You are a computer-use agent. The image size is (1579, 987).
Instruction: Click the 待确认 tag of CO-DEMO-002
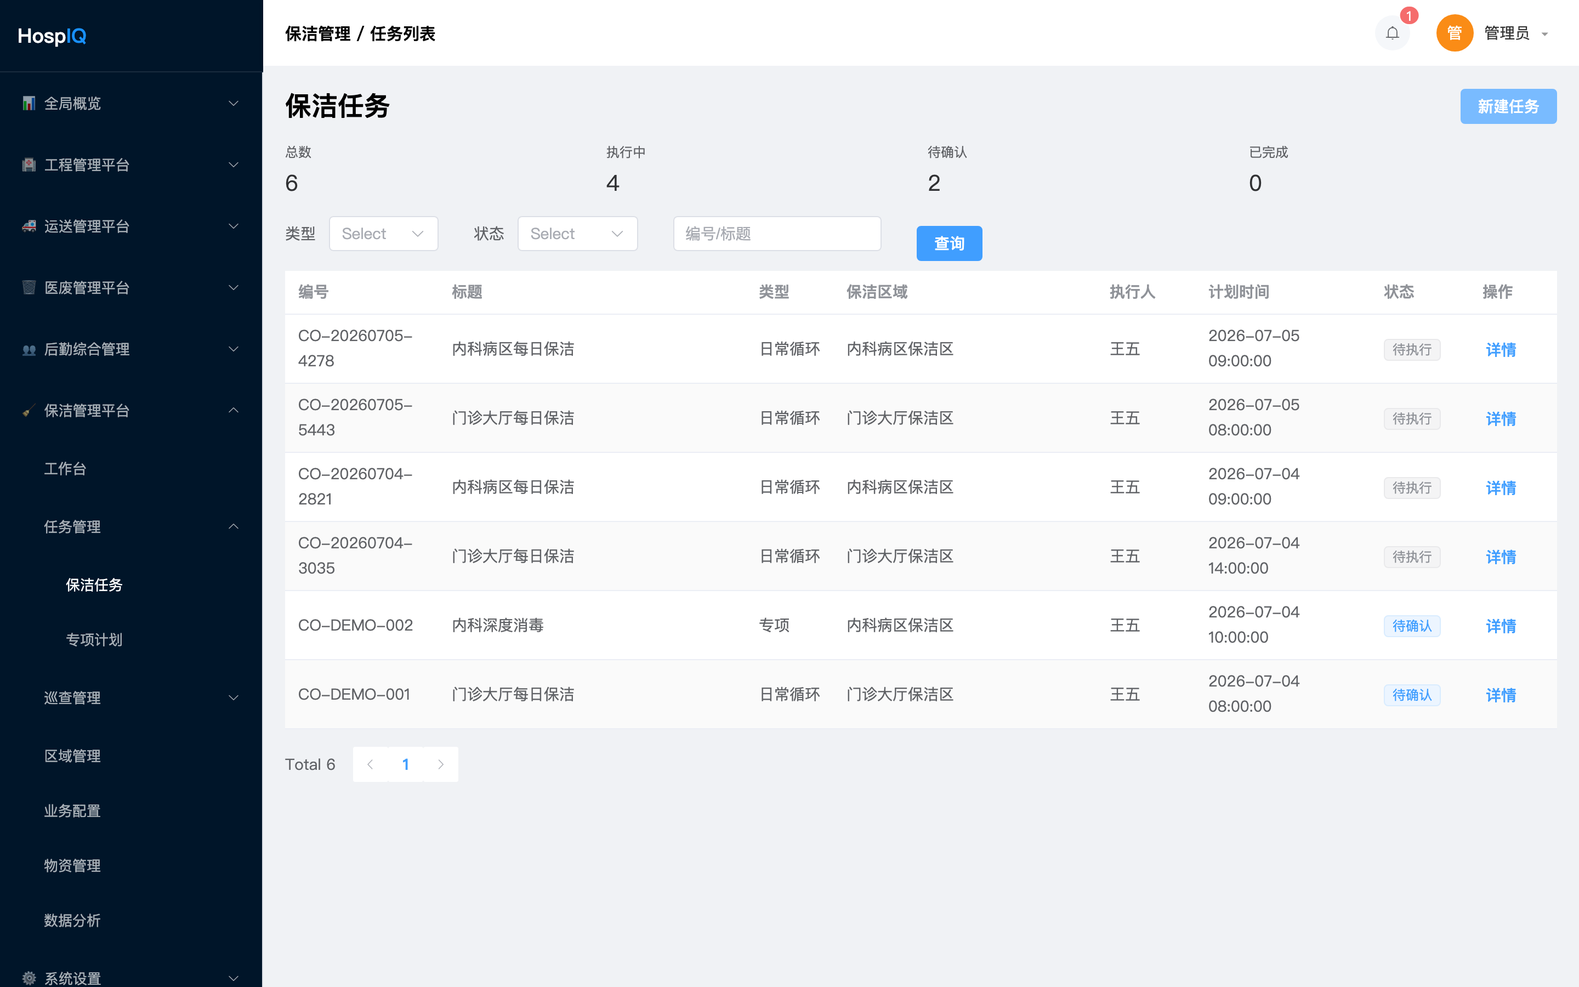click(1412, 626)
